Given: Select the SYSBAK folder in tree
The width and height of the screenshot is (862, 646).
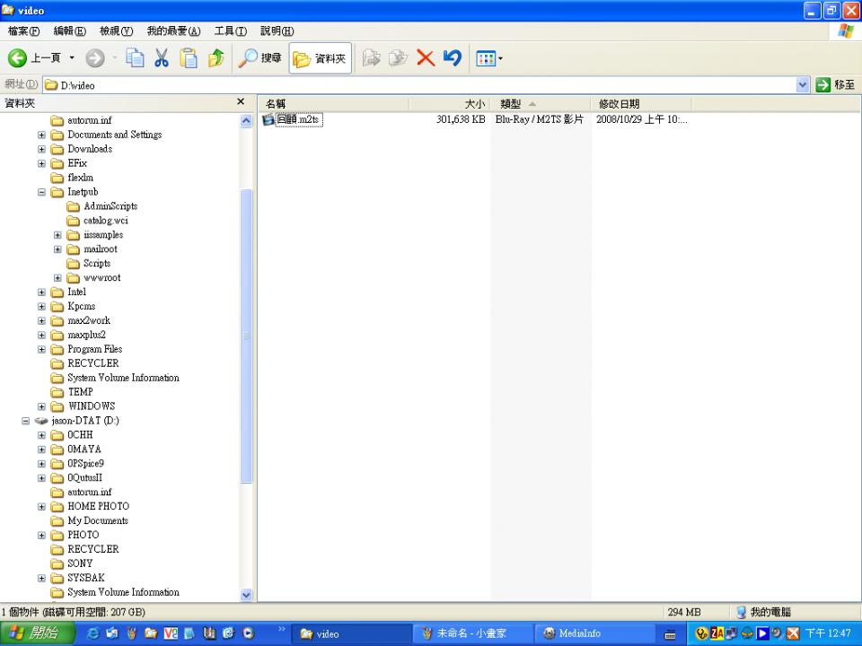Looking at the screenshot, I should click(x=77, y=577).
